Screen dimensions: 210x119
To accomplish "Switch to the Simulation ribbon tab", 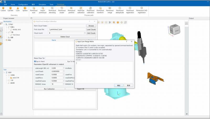I will coord(42,4).
